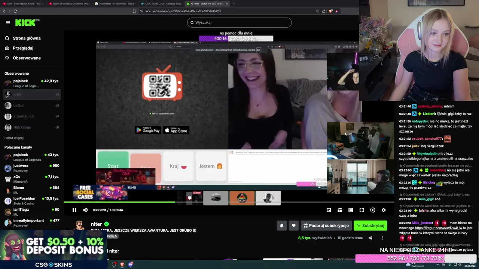Click Podaruj subskrypcje button
Screen dimensions: 479x269
pyautogui.click(x=326, y=226)
